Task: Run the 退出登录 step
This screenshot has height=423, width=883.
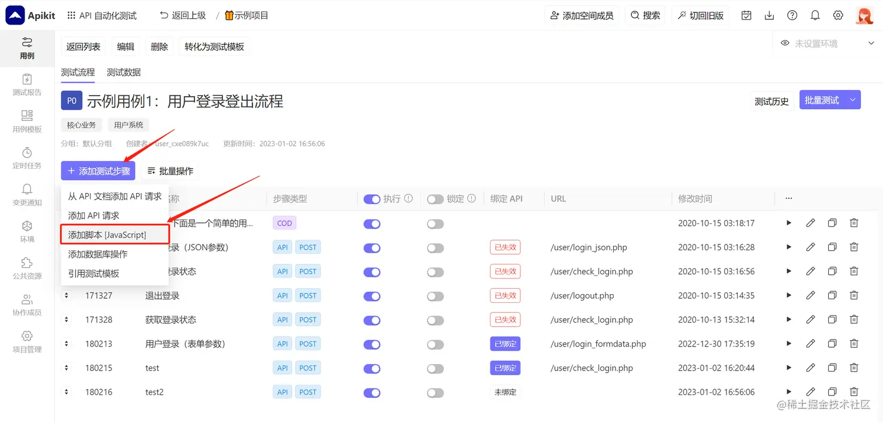Action: click(x=789, y=296)
